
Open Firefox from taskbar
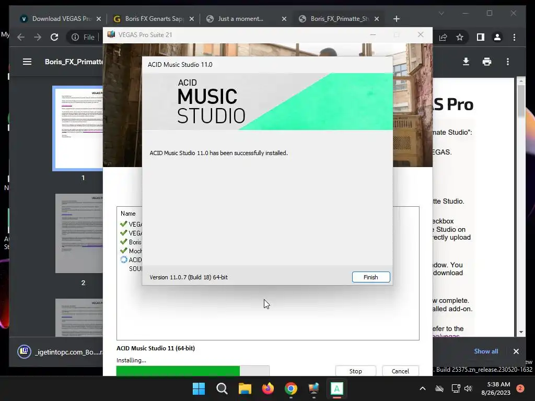pos(268,388)
